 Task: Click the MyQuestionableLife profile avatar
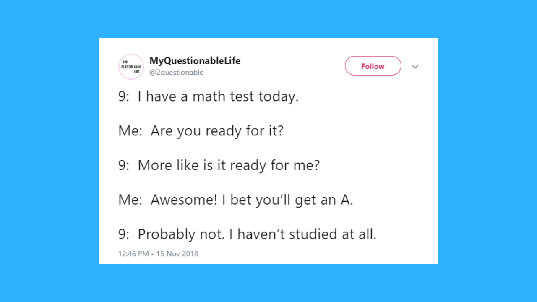[131, 67]
